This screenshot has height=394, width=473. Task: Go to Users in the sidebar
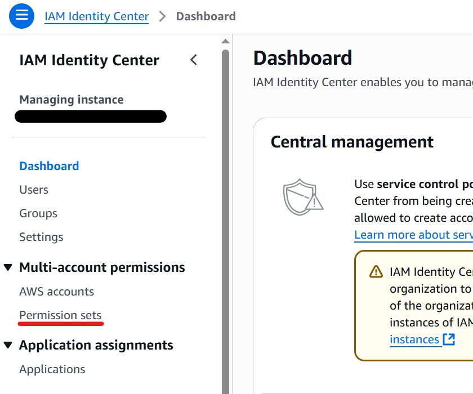[x=34, y=190]
